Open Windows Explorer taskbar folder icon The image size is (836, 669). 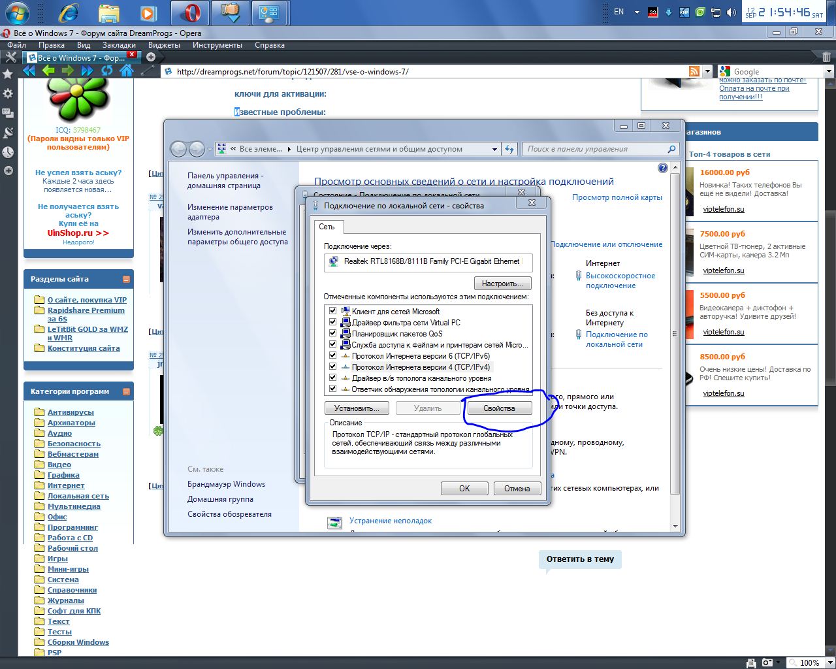pyautogui.click(x=109, y=12)
